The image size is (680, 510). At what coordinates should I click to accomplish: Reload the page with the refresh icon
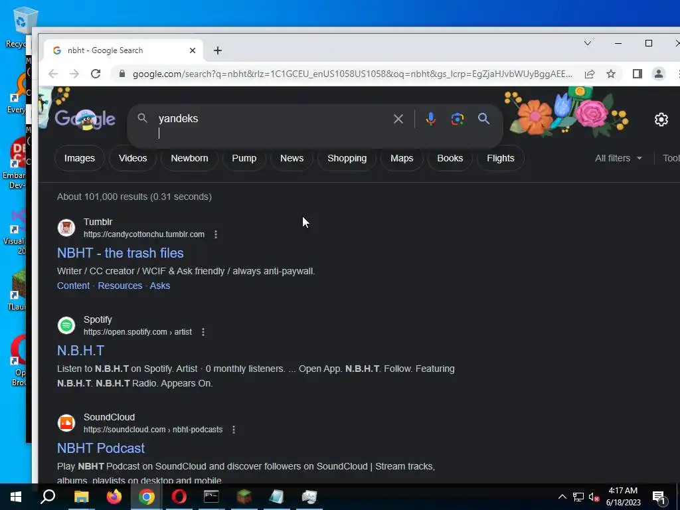96,74
